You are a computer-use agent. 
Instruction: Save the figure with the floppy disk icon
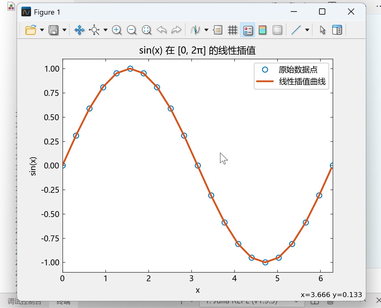(x=54, y=30)
